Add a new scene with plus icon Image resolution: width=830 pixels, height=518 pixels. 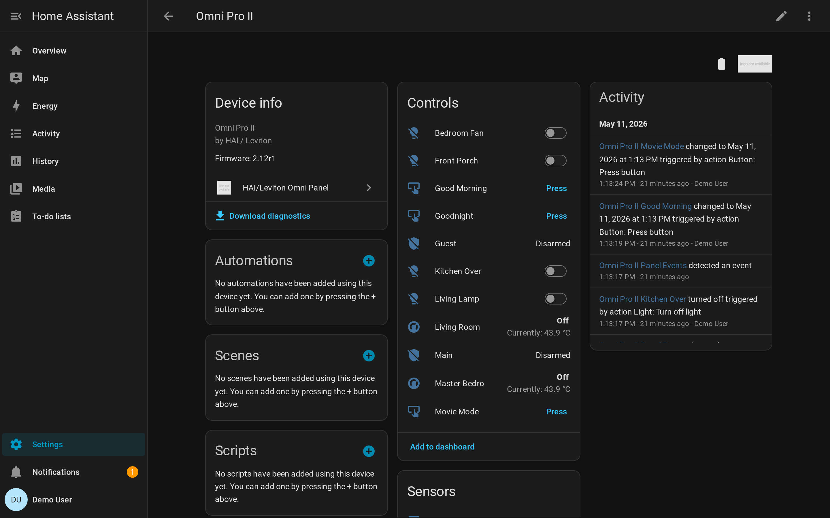coord(369,356)
